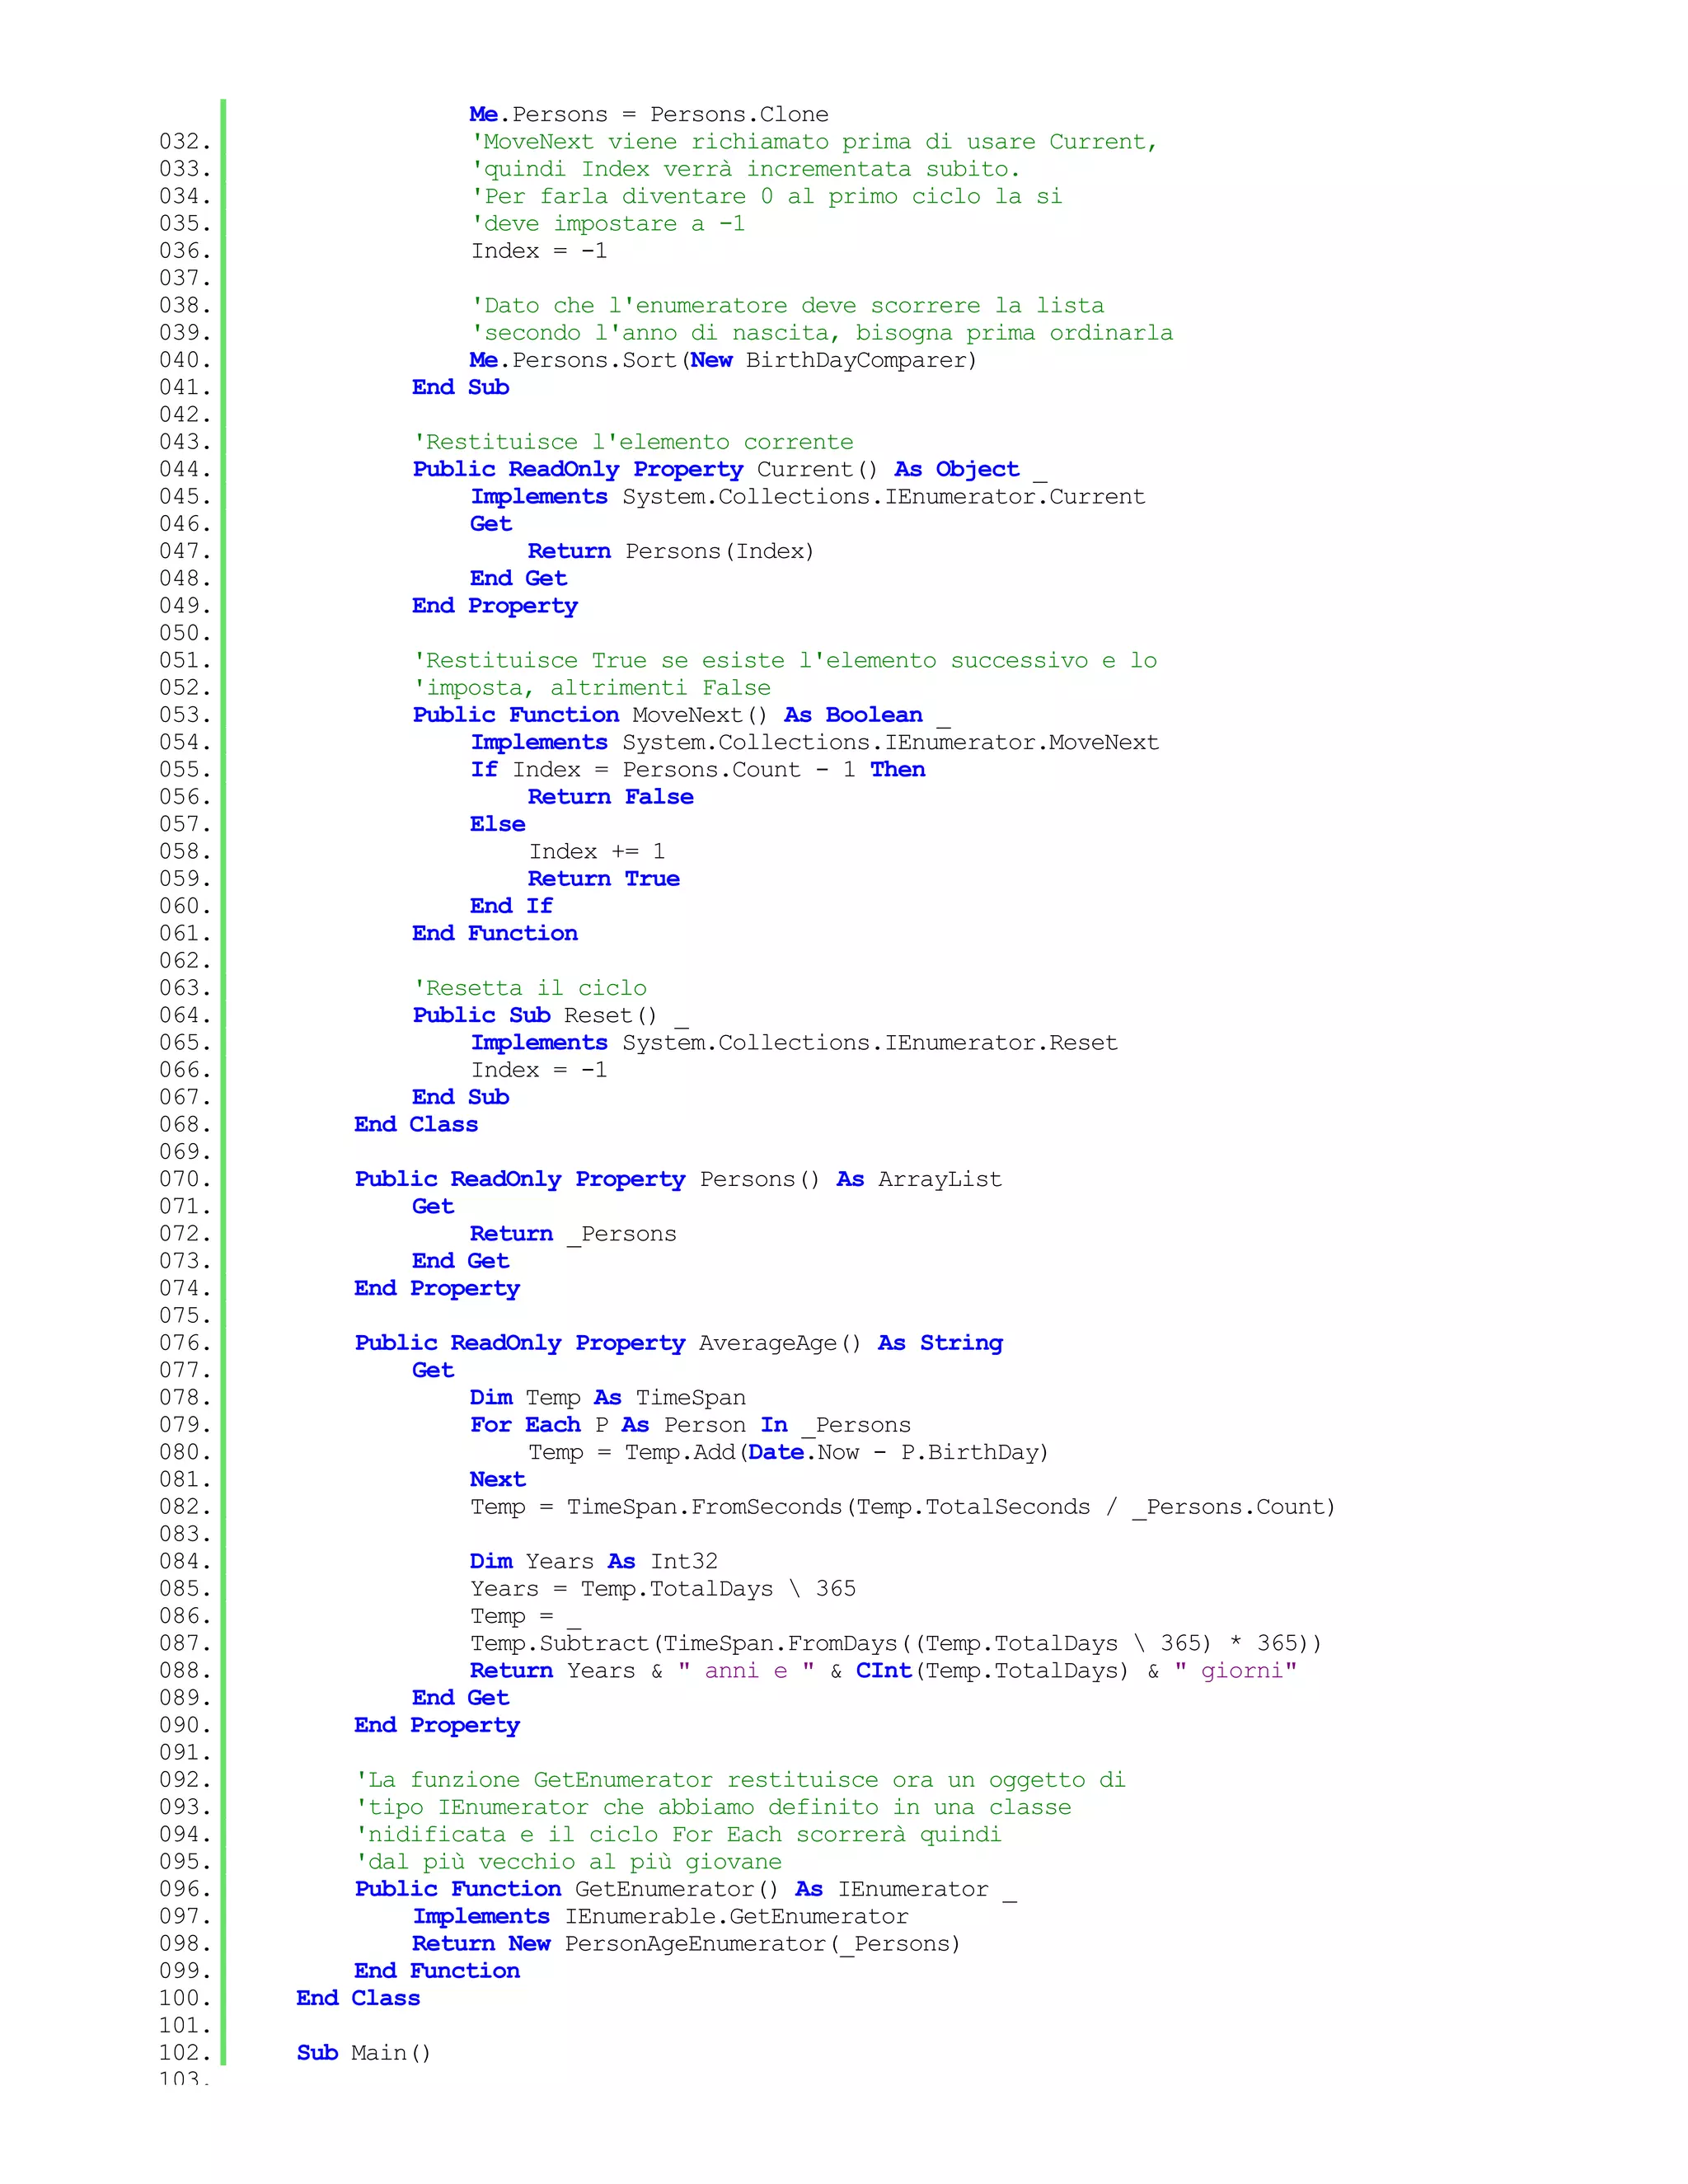Click 'Public Sub Reset()' declaration

click(x=535, y=1016)
